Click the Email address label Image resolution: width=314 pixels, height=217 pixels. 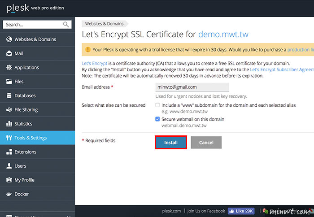pyautogui.click(x=96, y=87)
